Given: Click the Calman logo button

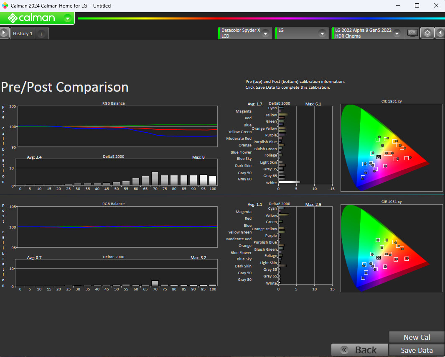Looking at the screenshot, I should pos(32,18).
